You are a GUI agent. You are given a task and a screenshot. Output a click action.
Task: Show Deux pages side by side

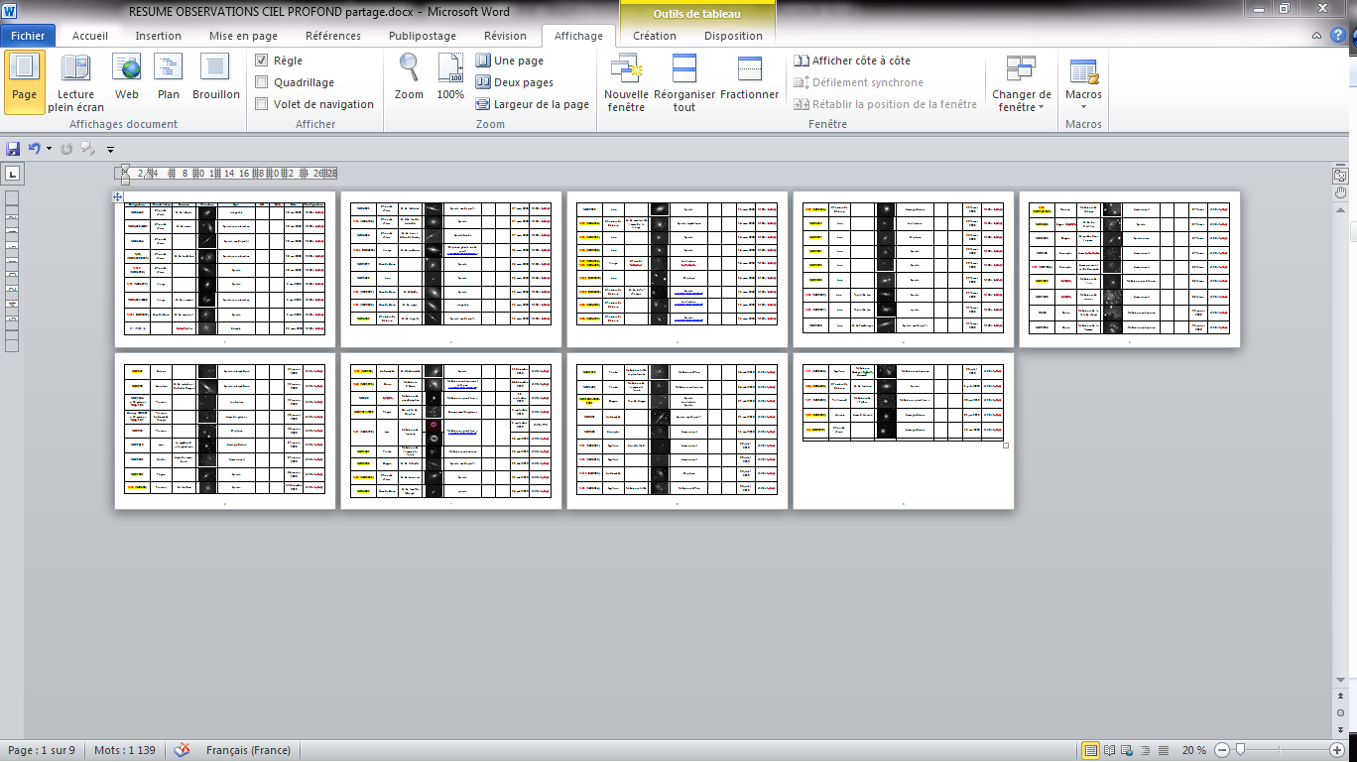click(515, 82)
